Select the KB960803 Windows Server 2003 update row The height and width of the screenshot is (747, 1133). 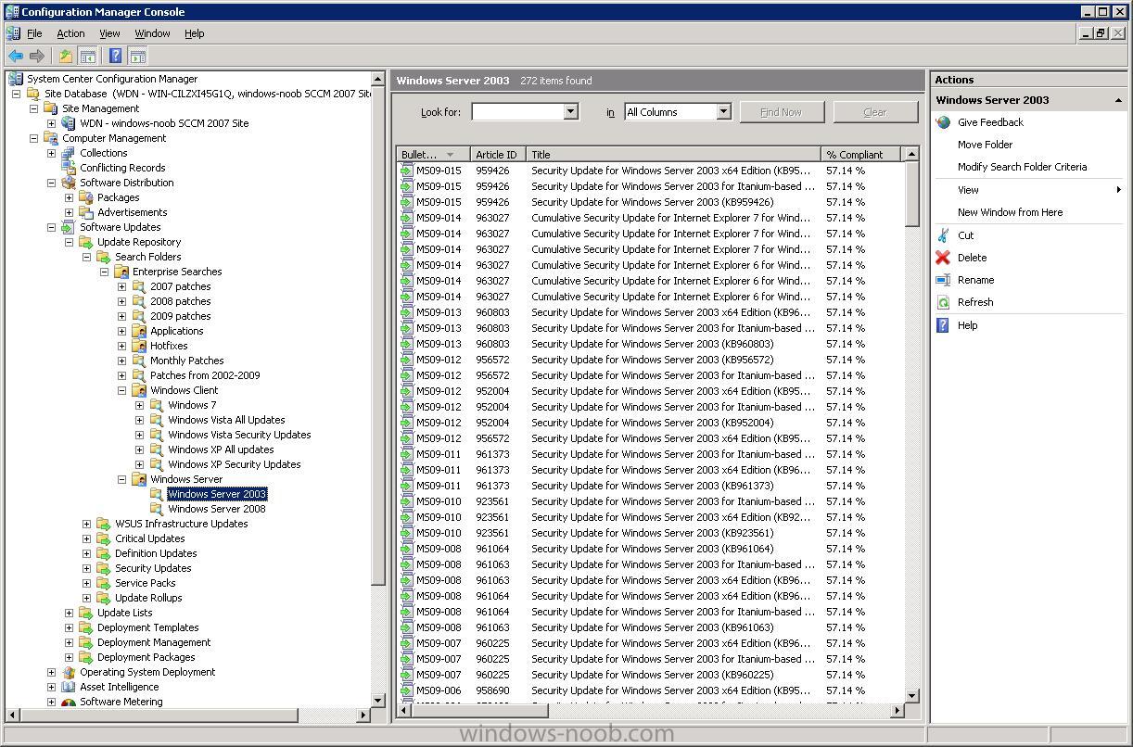click(650, 344)
